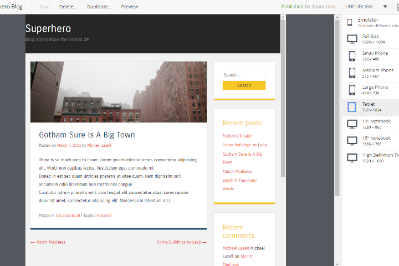The width and height of the screenshot is (399, 266).
Task: Select the Small Phone device icon
Action: 352,56
